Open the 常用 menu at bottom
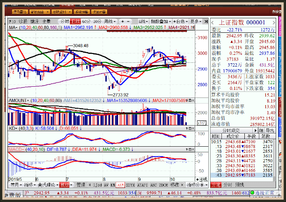 point(16,185)
